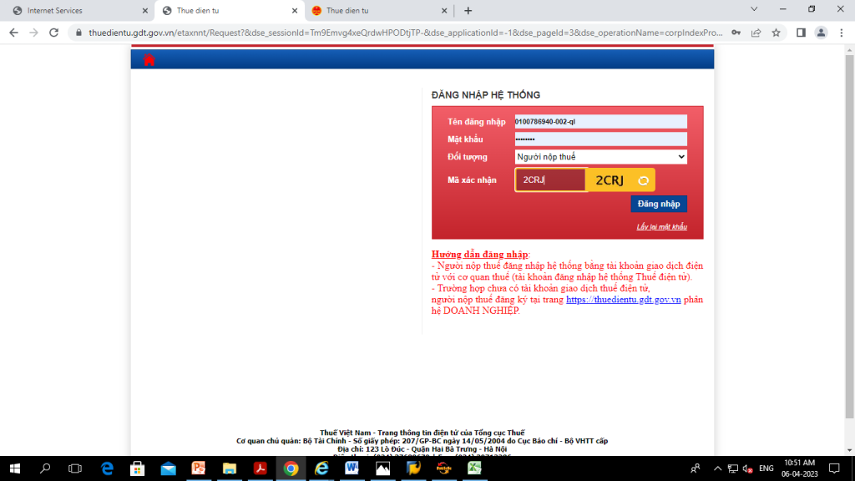Reload the page in the browser
Image resolution: width=855 pixels, height=481 pixels.
[x=54, y=33]
